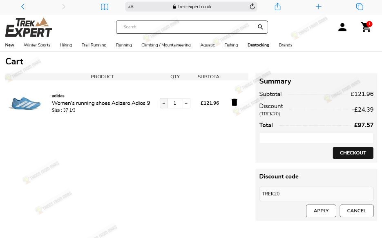Open the Aquatic category
Screen dimensions: 382x238
pos(208,45)
